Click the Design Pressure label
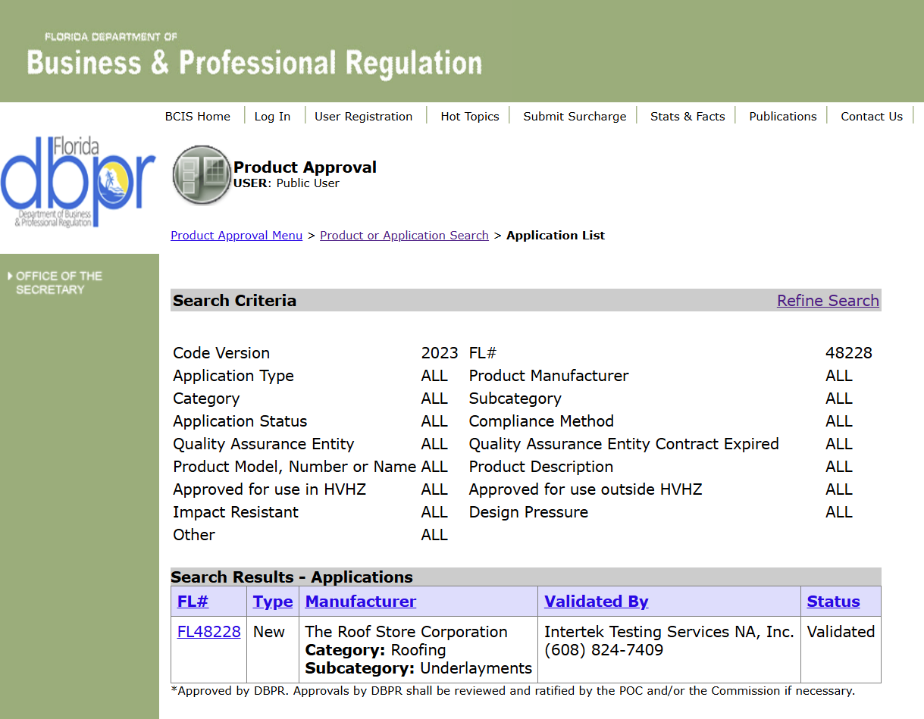Screen dimensions: 924x719 [528, 512]
